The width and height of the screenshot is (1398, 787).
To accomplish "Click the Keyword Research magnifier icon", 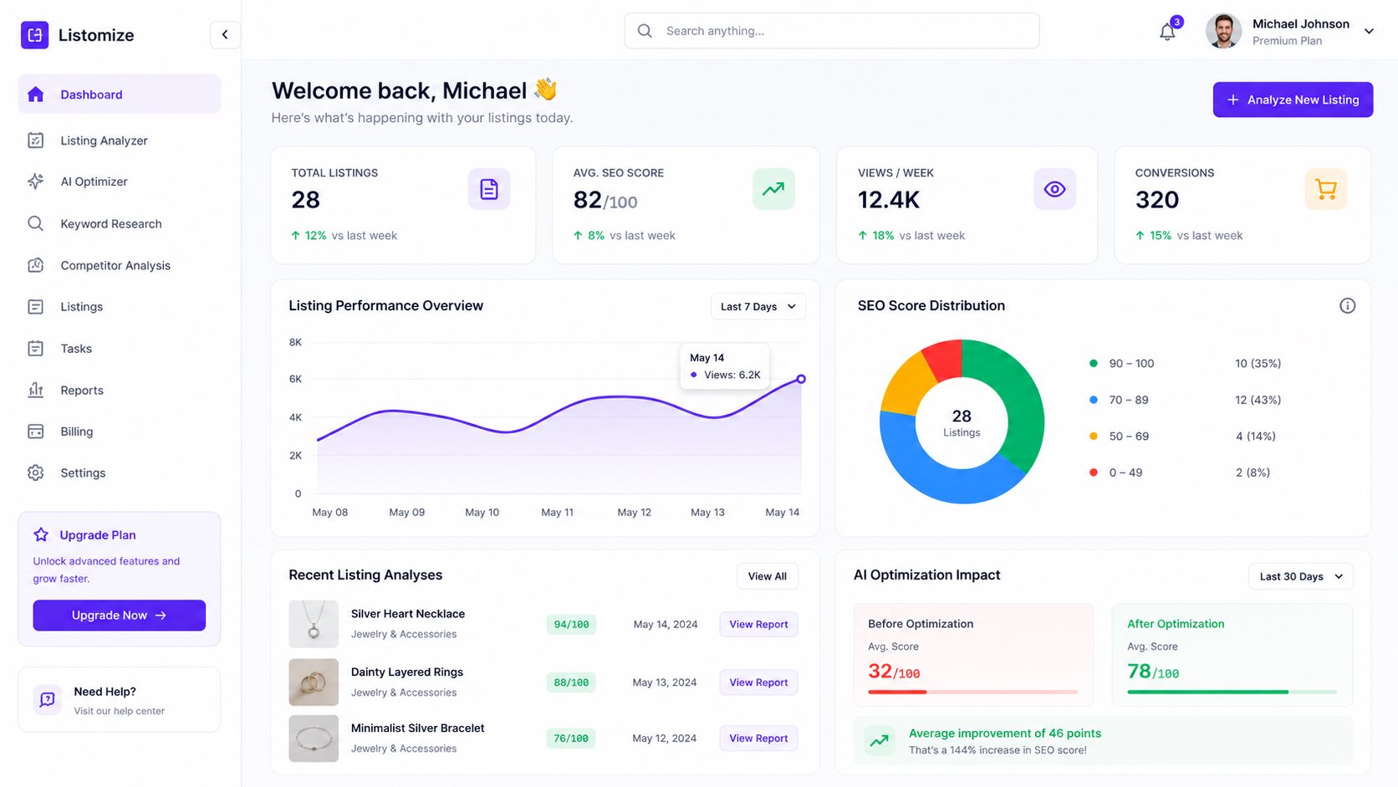I will (35, 223).
